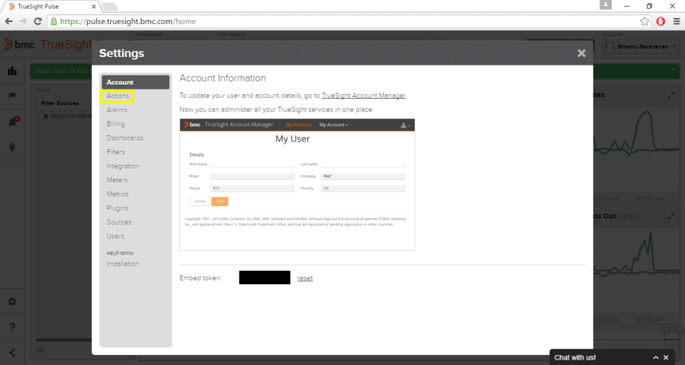Open Actions in the Settings sidebar
The width and height of the screenshot is (685, 365).
118,96
